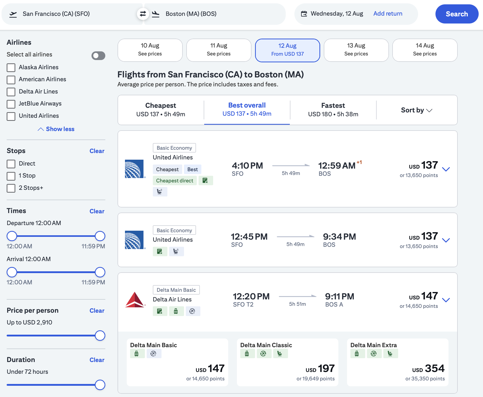Screen dimensions: 483x397
Task: Check the JetBlue Airways filter
Action: (11, 104)
